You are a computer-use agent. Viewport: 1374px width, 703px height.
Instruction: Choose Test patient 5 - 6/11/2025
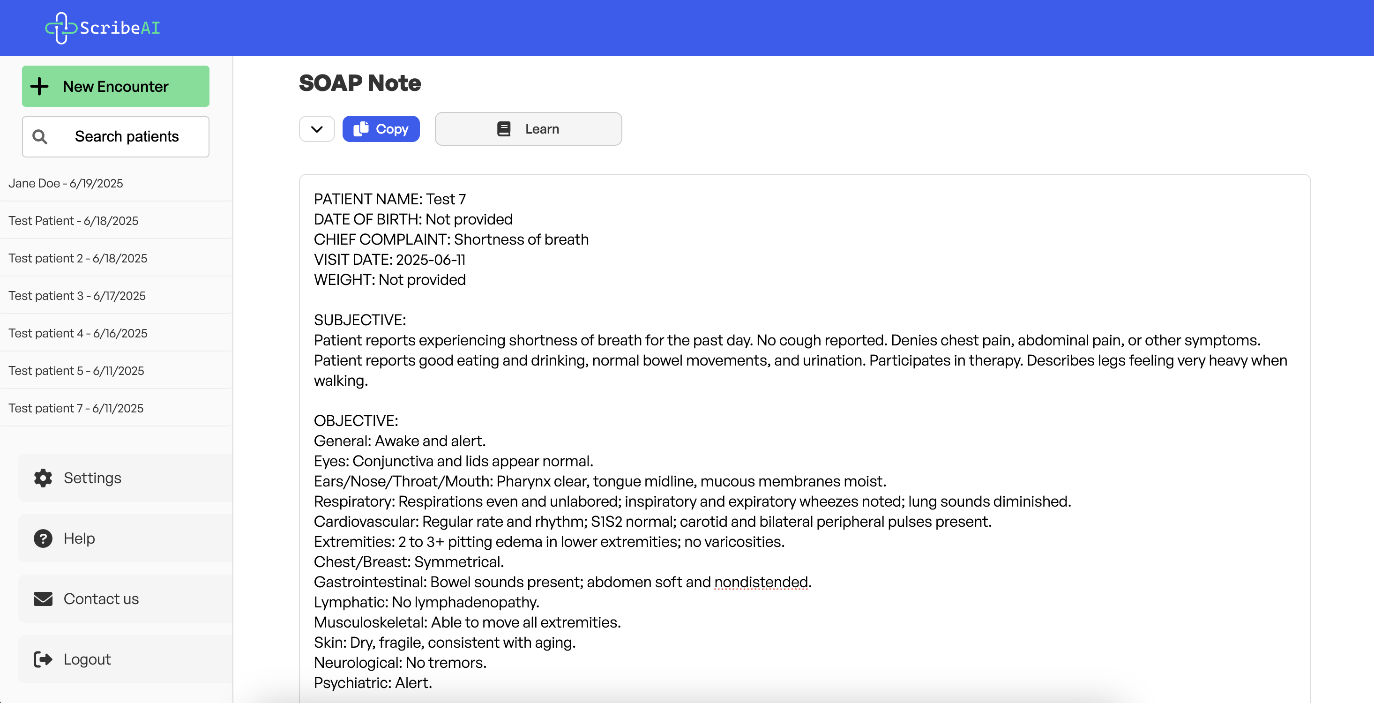click(76, 371)
